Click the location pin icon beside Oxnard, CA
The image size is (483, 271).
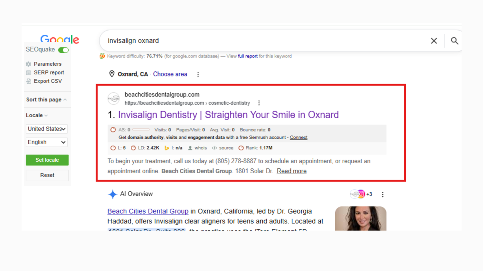tap(112, 74)
